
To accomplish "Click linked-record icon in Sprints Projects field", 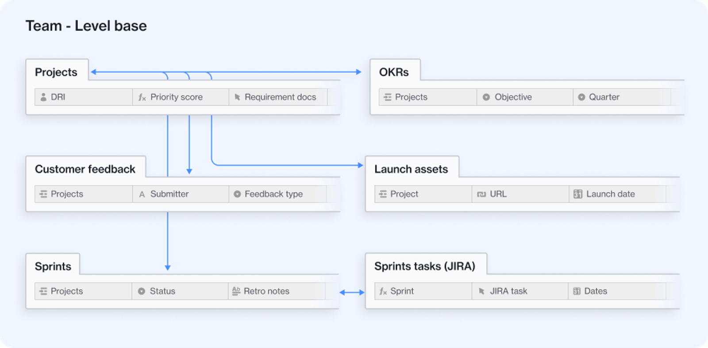I will pos(43,291).
